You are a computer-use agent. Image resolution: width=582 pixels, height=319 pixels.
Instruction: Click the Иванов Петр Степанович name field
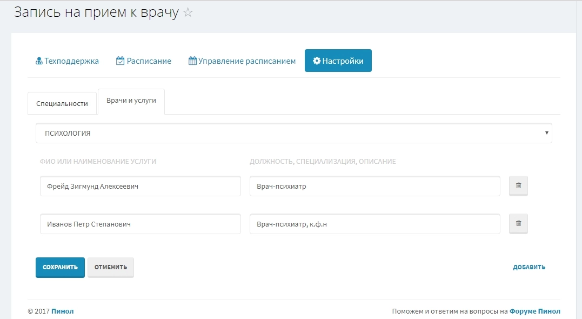tap(140, 224)
